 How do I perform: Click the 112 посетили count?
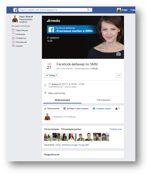[x=51, y=129]
